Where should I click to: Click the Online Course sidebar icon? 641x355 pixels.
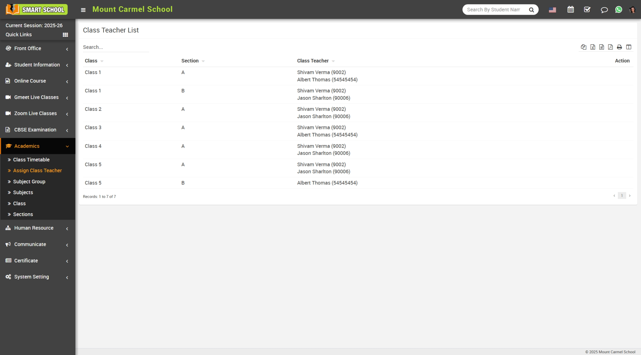pyautogui.click(x=8, y=81)
